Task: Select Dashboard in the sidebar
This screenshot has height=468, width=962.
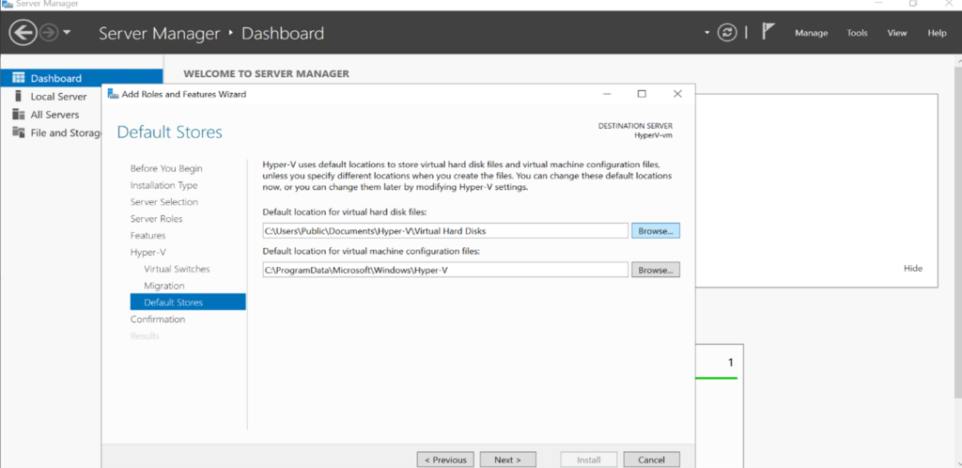Action: point(82,78)
